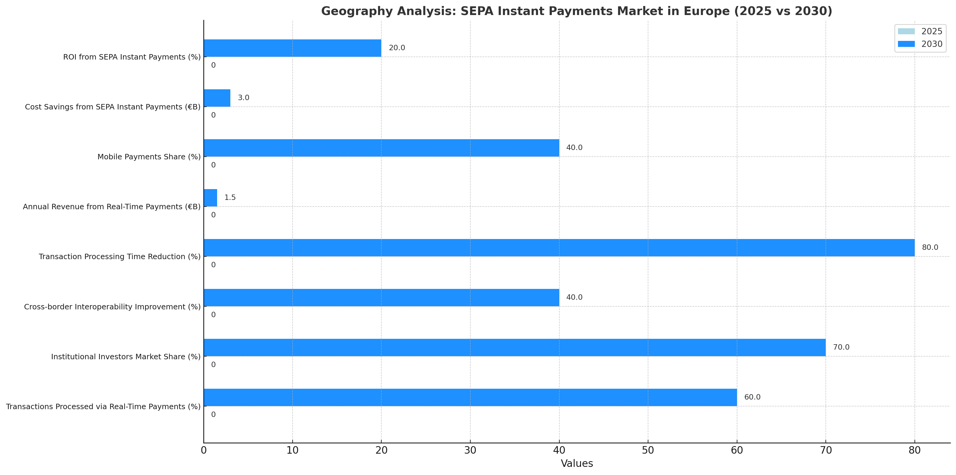Screen dimensions: 956x475
Task: Click the Cross-border Interoperability Improvement bar
Action: click(381, 298)
